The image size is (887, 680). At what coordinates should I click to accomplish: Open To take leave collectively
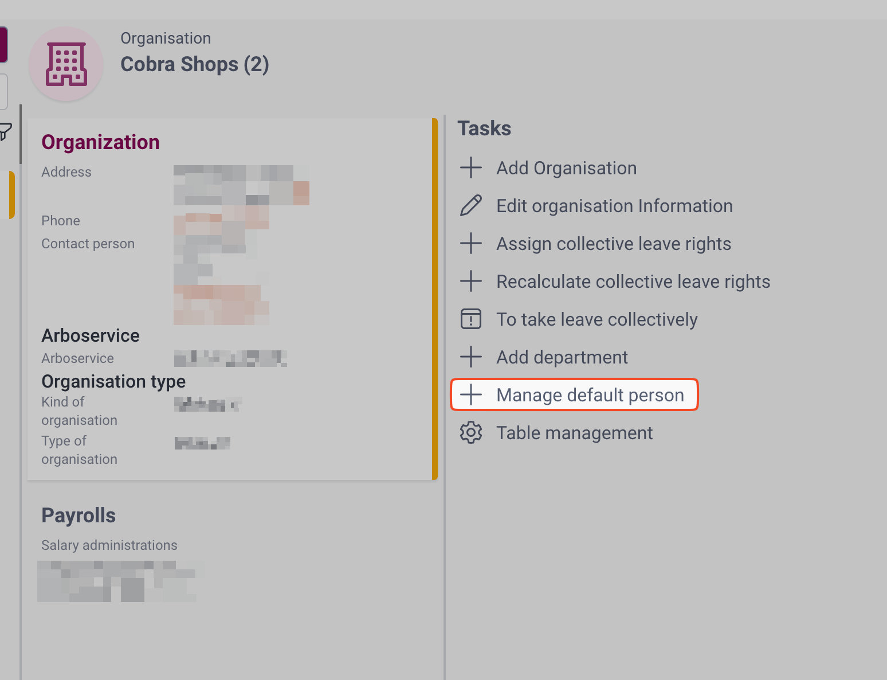pos(596,319)
